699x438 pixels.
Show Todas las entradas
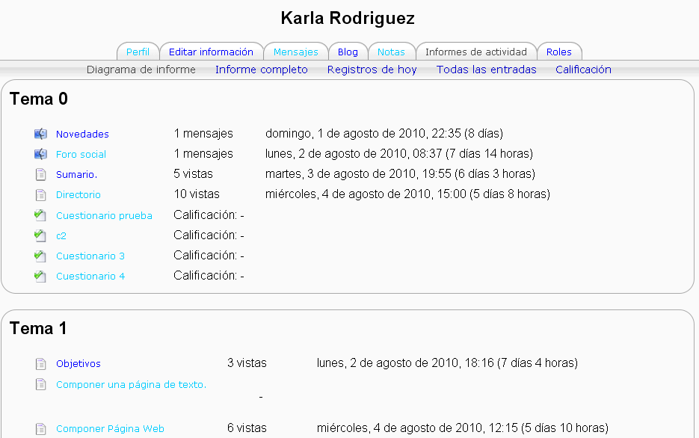click(486, 70)
